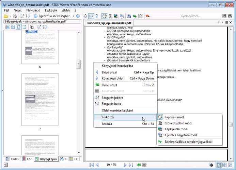236x170 pixels.
Task: Select Képkijelölő mód in submenu
Action: 189,129
